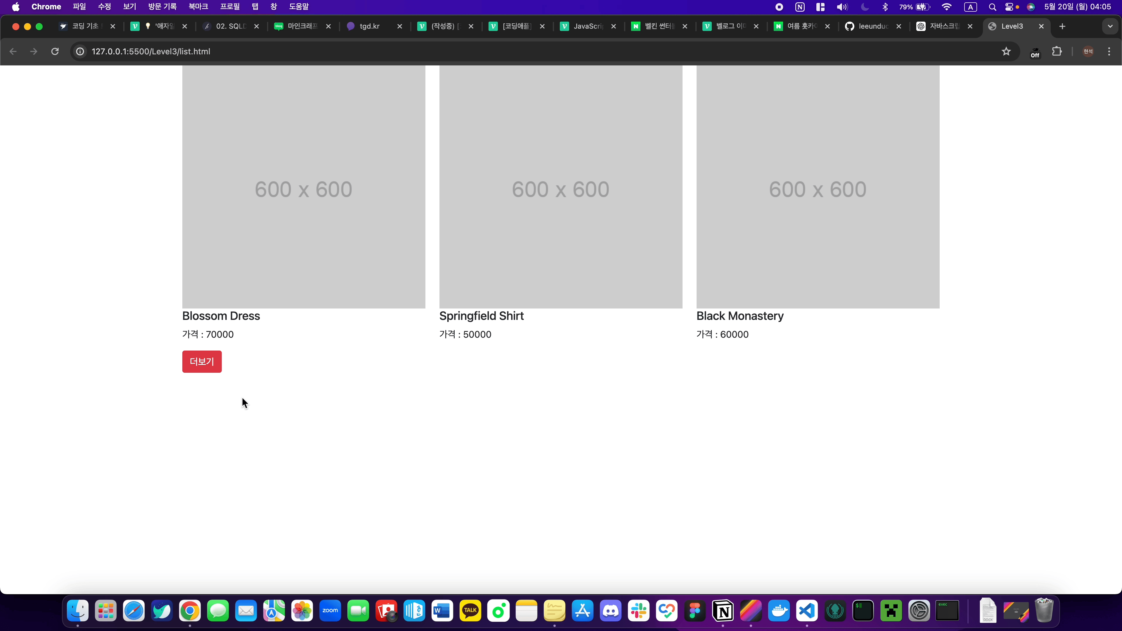Toggle the macOS Control Center icon
Viewport: 1122px width, 631px height.
click(x=1009, y=6)
